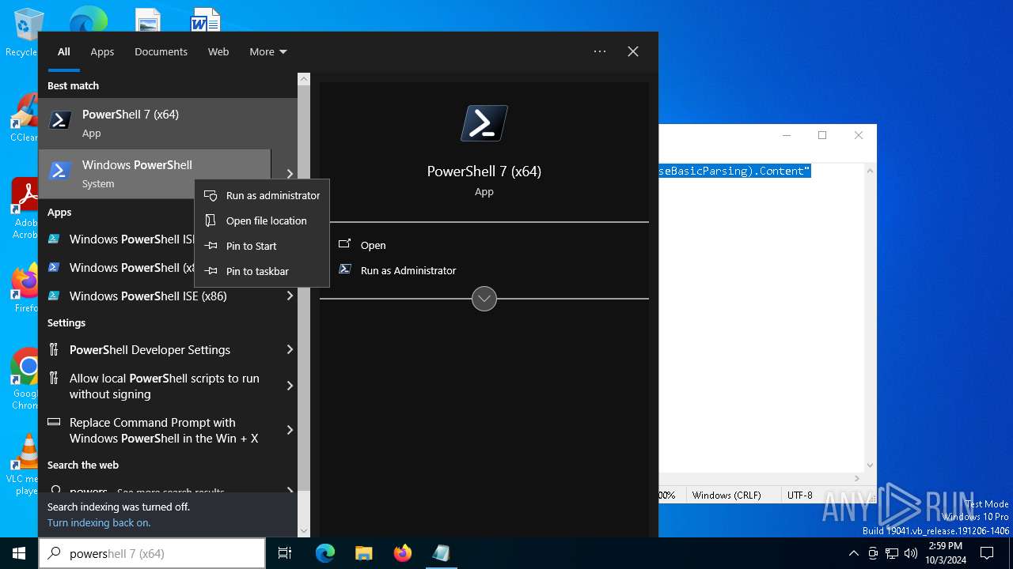Choose Pin to taskbar menu entry
The width and height of the screenshot is (1013, 569).
coord(262,271)
